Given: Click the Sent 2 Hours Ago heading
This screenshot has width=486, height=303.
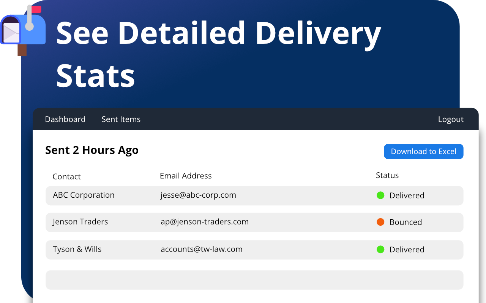Looking at the screenshot, I should point(92,150).
